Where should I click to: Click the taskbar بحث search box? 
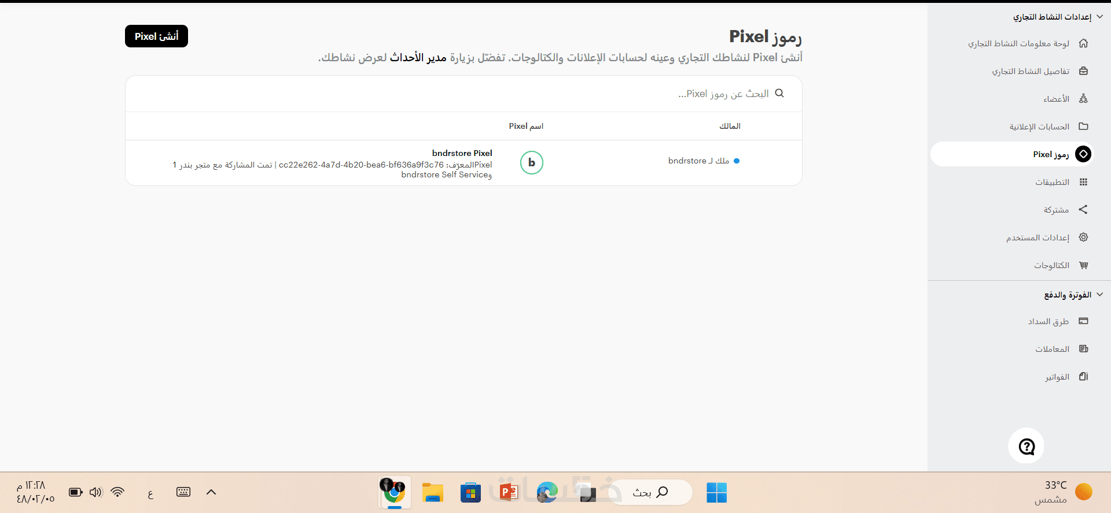(x=651, y=492)
